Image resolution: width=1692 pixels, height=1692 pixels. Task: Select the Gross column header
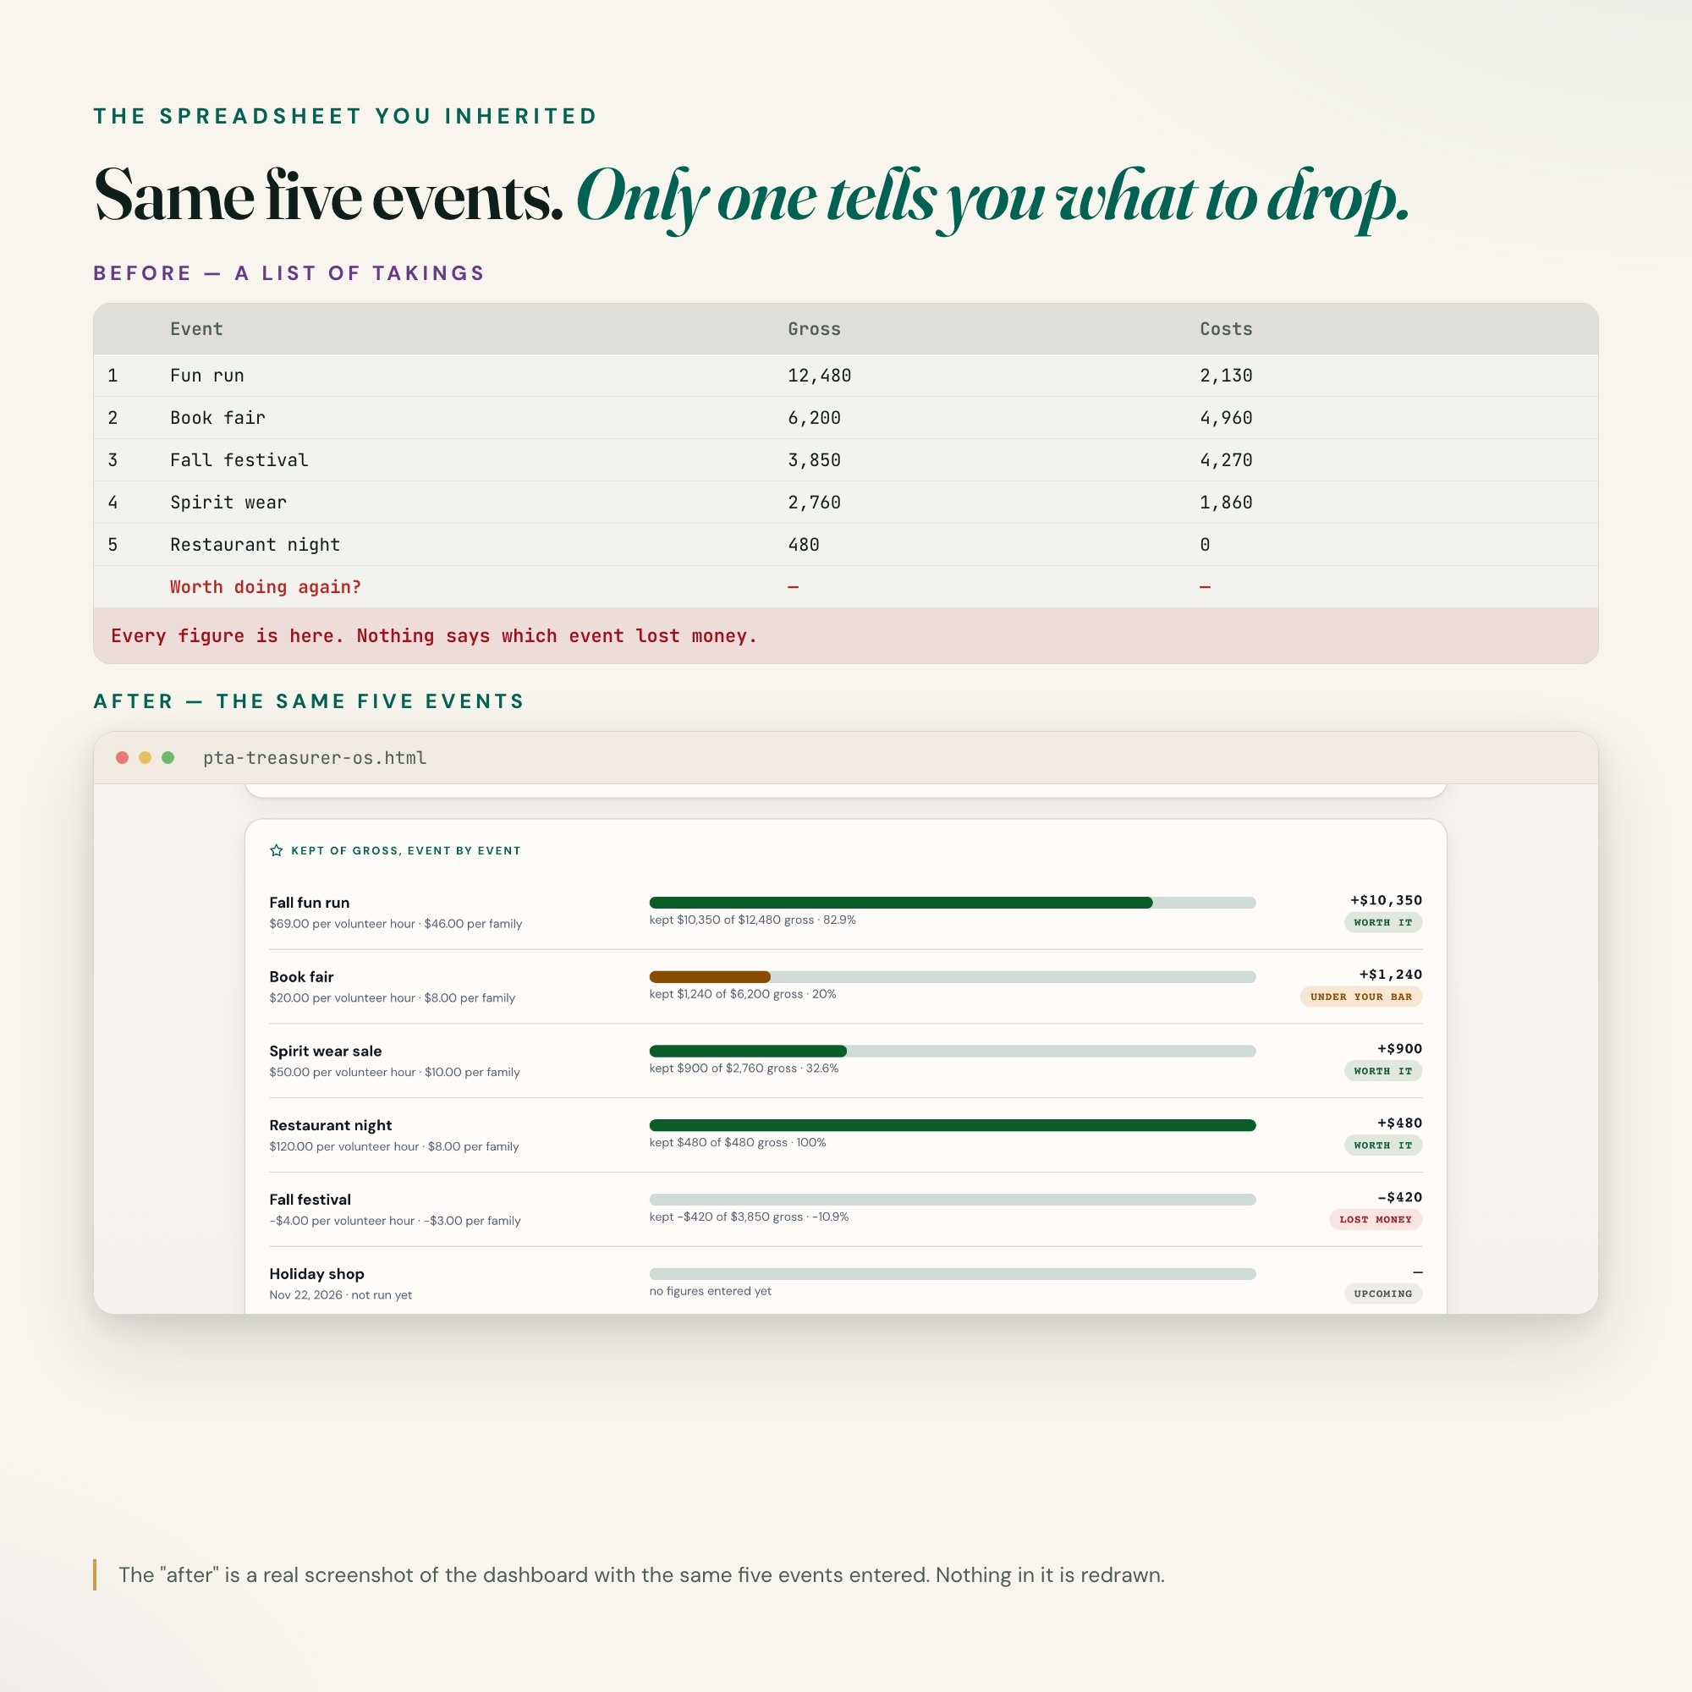814,329
